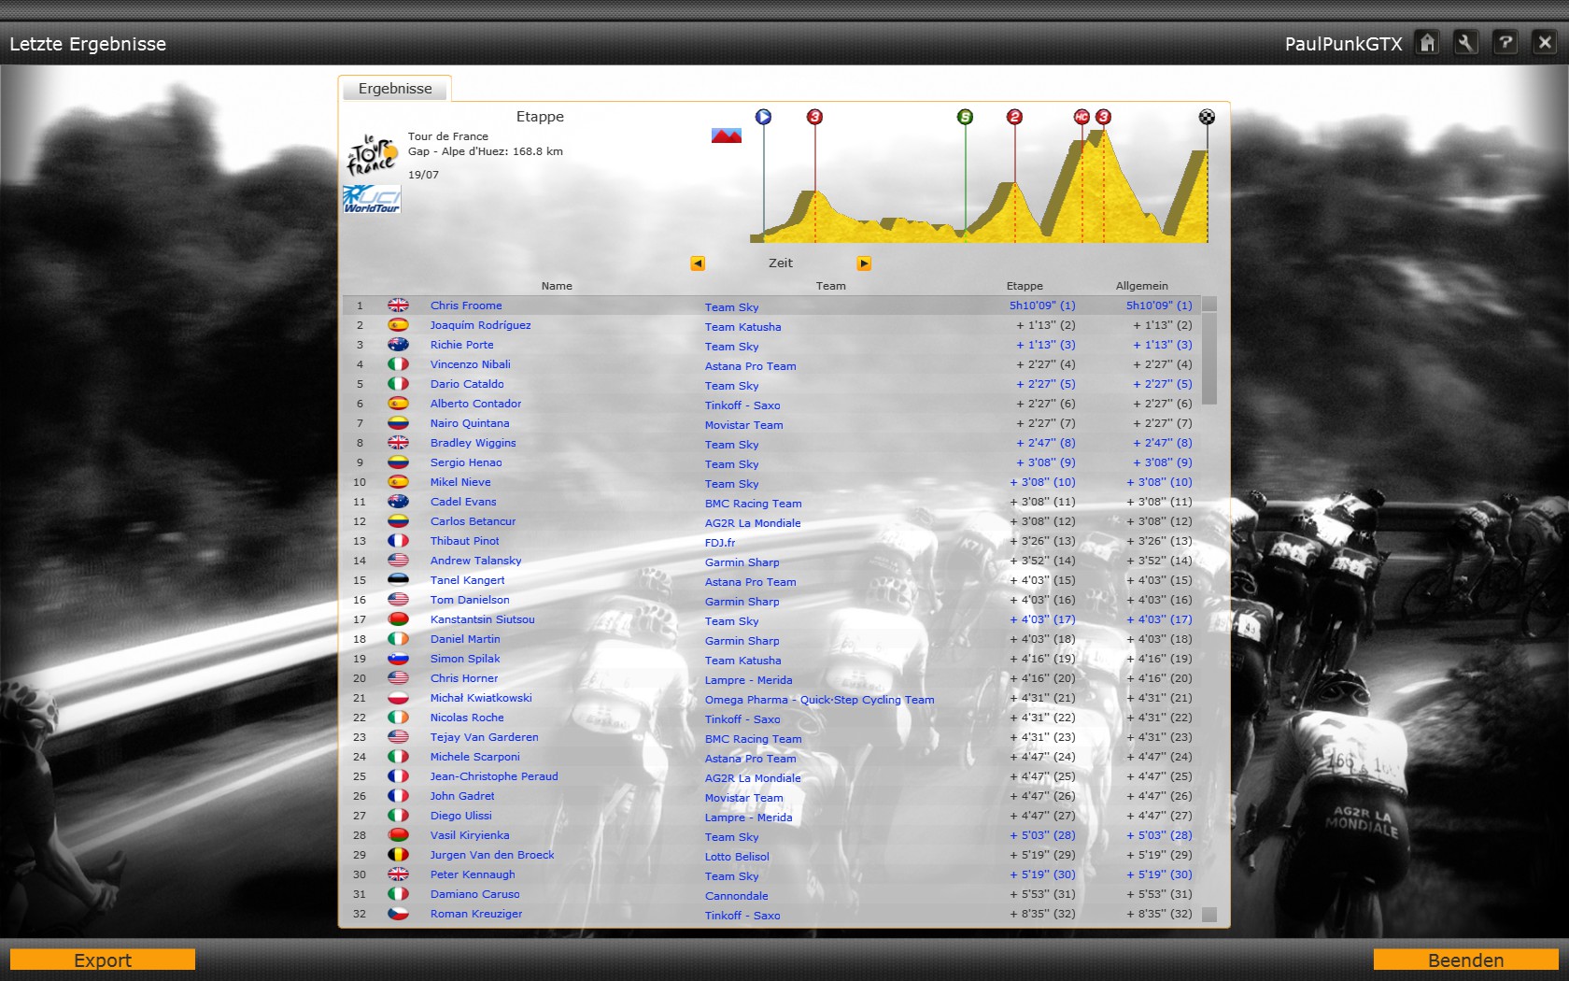This screenshot has height=981, width=1569.
Task: Open the Astana Pro Team link for Nibali
Action: (750, 366)
